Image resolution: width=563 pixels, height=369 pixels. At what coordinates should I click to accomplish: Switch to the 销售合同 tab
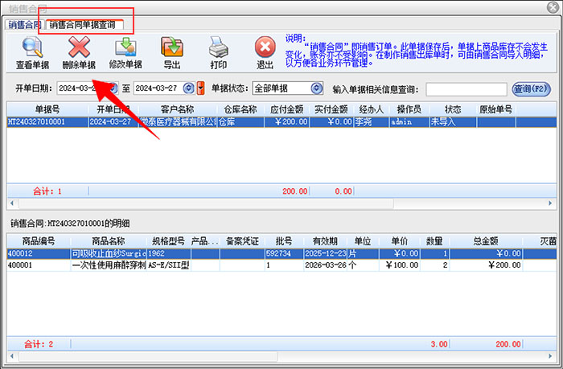pyautogui.click(x=23, y=25)
